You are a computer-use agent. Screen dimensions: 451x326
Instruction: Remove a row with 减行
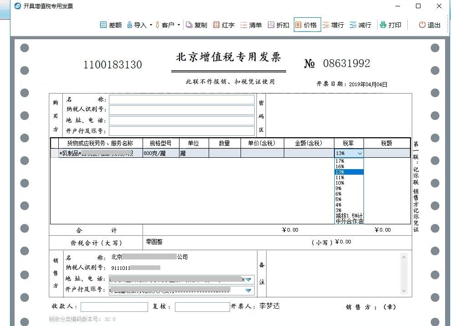pyautogui.click(x=360, y=25)
